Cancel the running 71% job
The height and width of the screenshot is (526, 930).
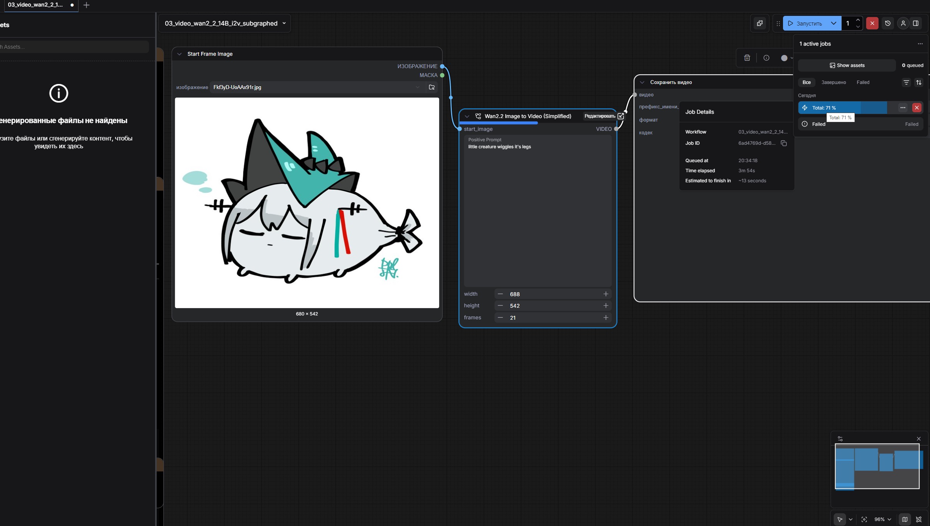(916, 108)
